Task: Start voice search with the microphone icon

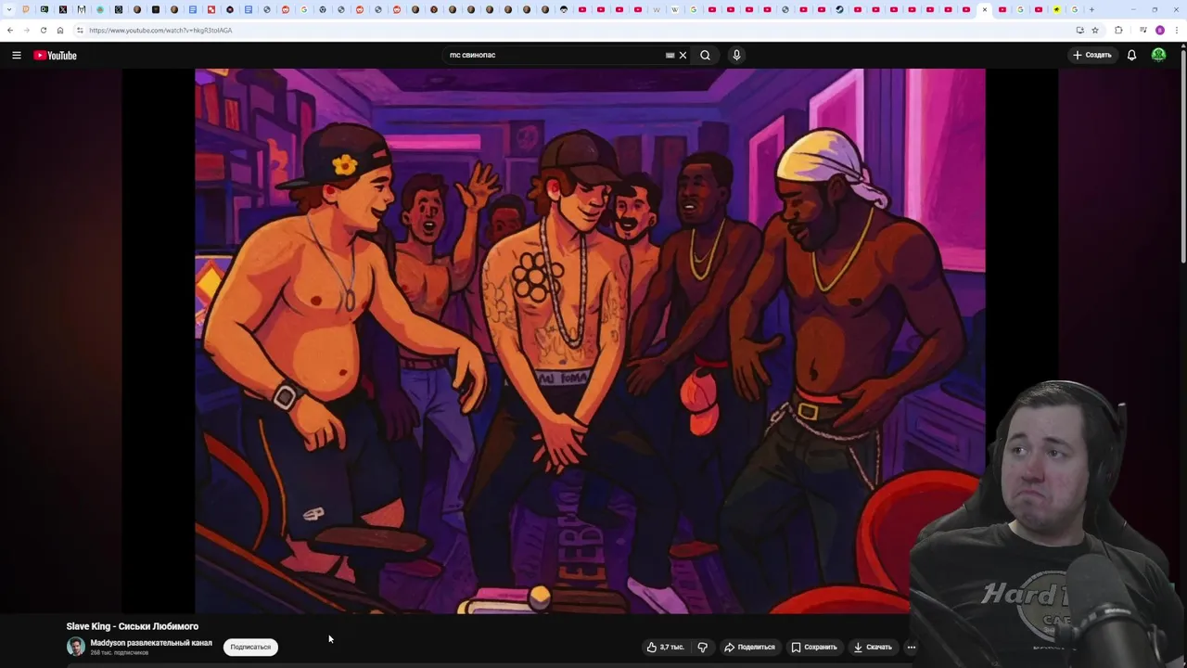Action: point(736,55)
